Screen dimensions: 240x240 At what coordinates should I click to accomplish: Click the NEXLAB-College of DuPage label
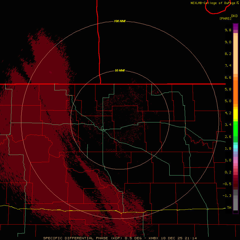coord(213,3)
